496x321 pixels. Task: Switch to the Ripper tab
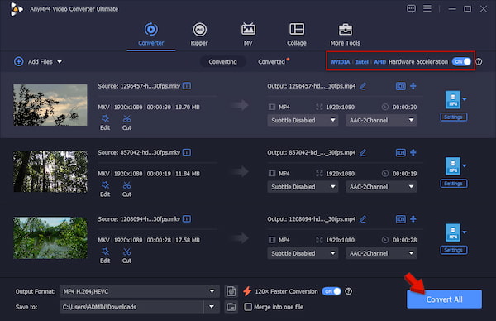199,35
